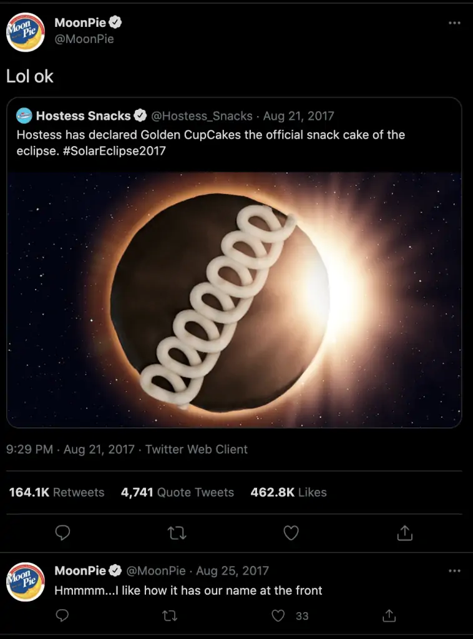Image resolution: width=473 pixels, height=639 pixels.
Task: Click Hostess Snacks small avatar
Action: pos(24,115)
